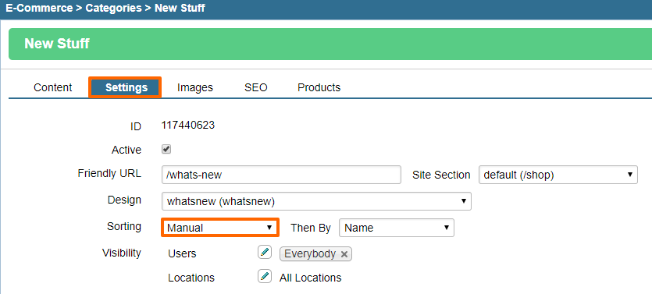This screenshot has width=652, height=294.
Task: Click the New Stuff breadcrumb item
Action: click(x=180, y=9)
